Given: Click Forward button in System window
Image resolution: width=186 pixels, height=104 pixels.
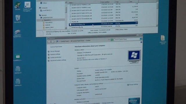Looking at the screenshot, I should point(53,42).
